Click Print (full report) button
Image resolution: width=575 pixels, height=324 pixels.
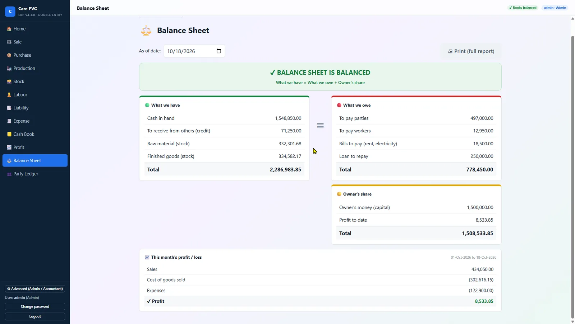(x=471, y=51)
